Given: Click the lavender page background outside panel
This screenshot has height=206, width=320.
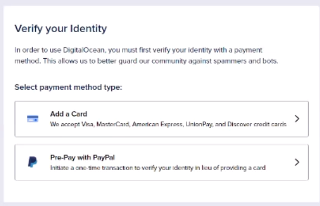Looking at the screenshot, I should point(160,3).
